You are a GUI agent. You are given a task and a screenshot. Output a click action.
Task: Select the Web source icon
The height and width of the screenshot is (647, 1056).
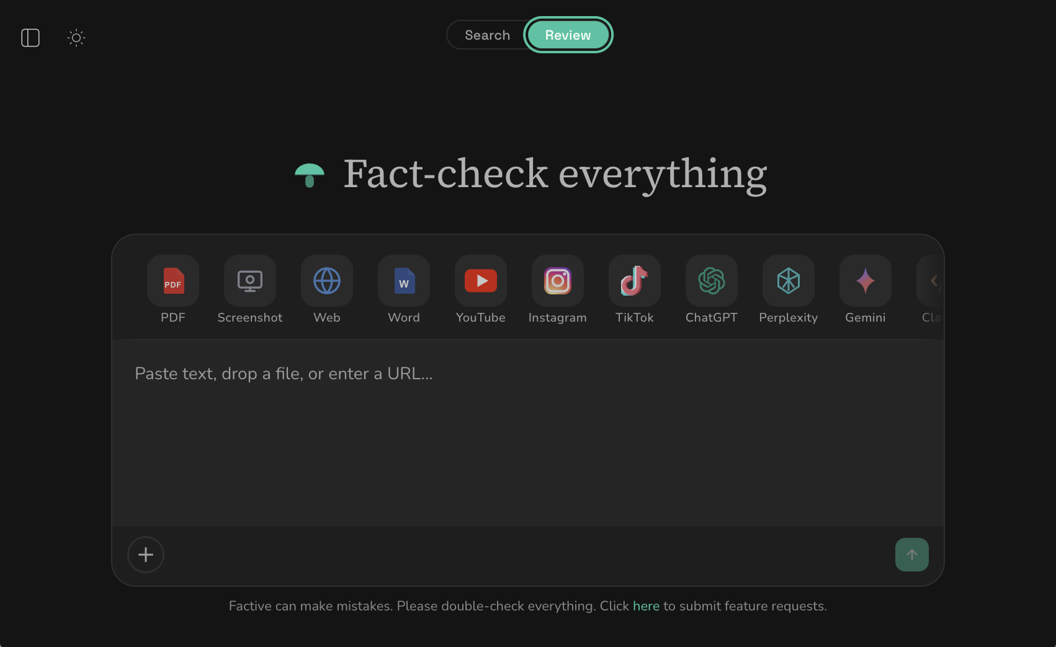(326, 281)
